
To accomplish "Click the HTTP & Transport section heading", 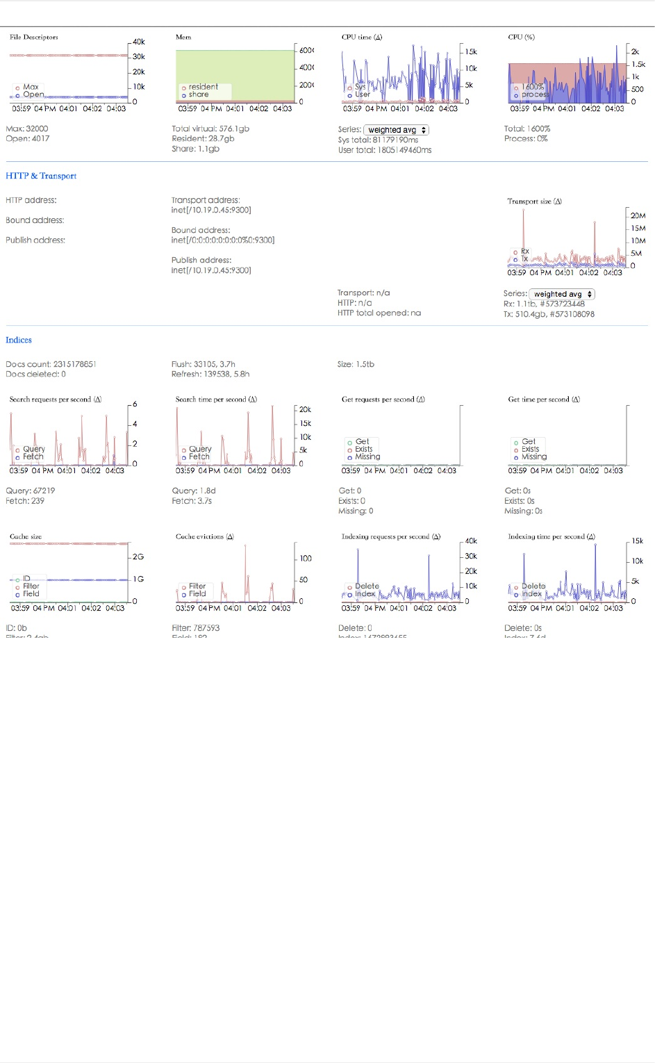I will 41,176.
